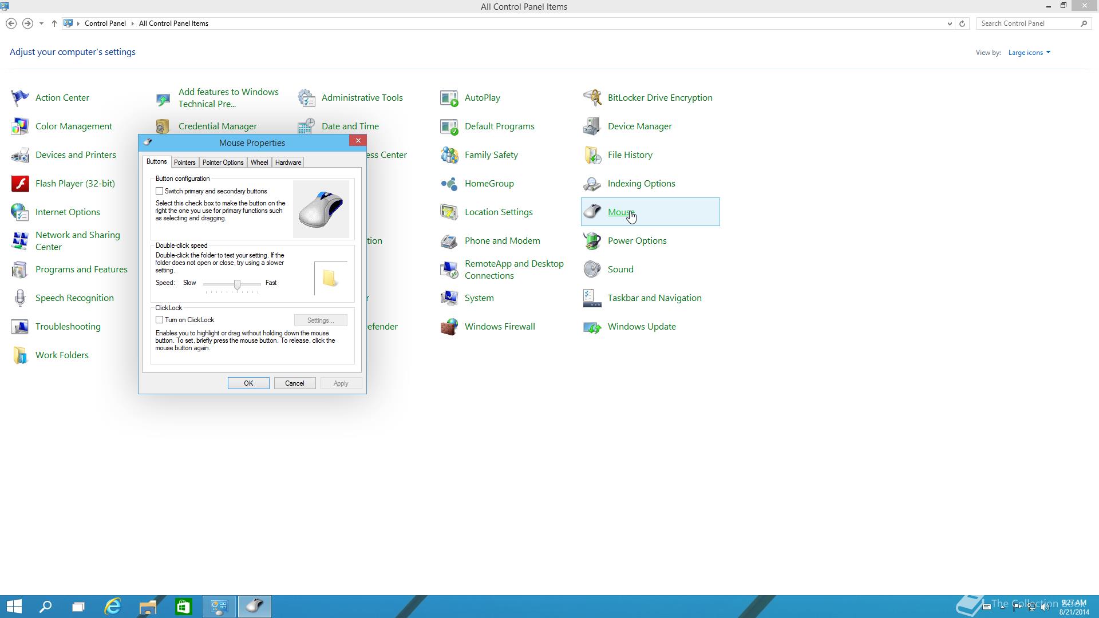The image size is (1099, 618).
Task: Open the Sound speaker icon
Action: coord(592,270)
